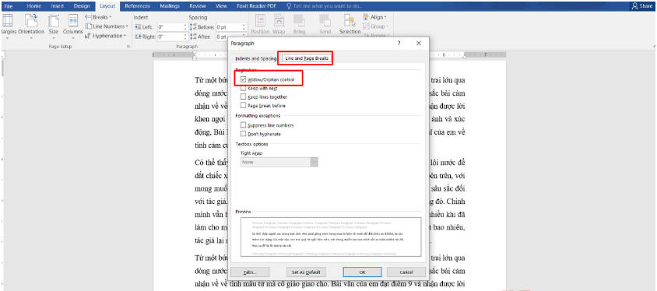
Task: Adjust the Left indent spinner arrows
Action: coord(185,26)
